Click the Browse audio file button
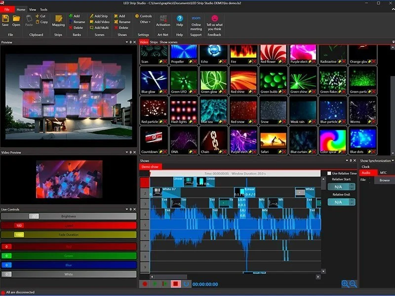395x296 pixels. (384, 181)
